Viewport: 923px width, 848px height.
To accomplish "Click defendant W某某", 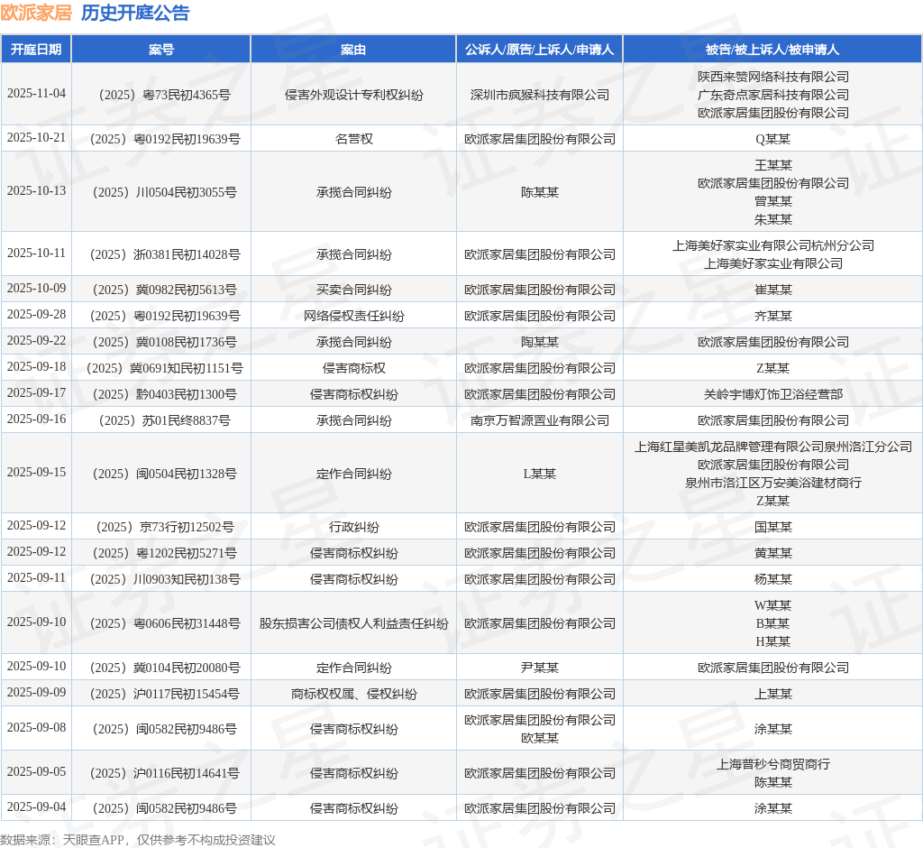I will click(772, 605).
